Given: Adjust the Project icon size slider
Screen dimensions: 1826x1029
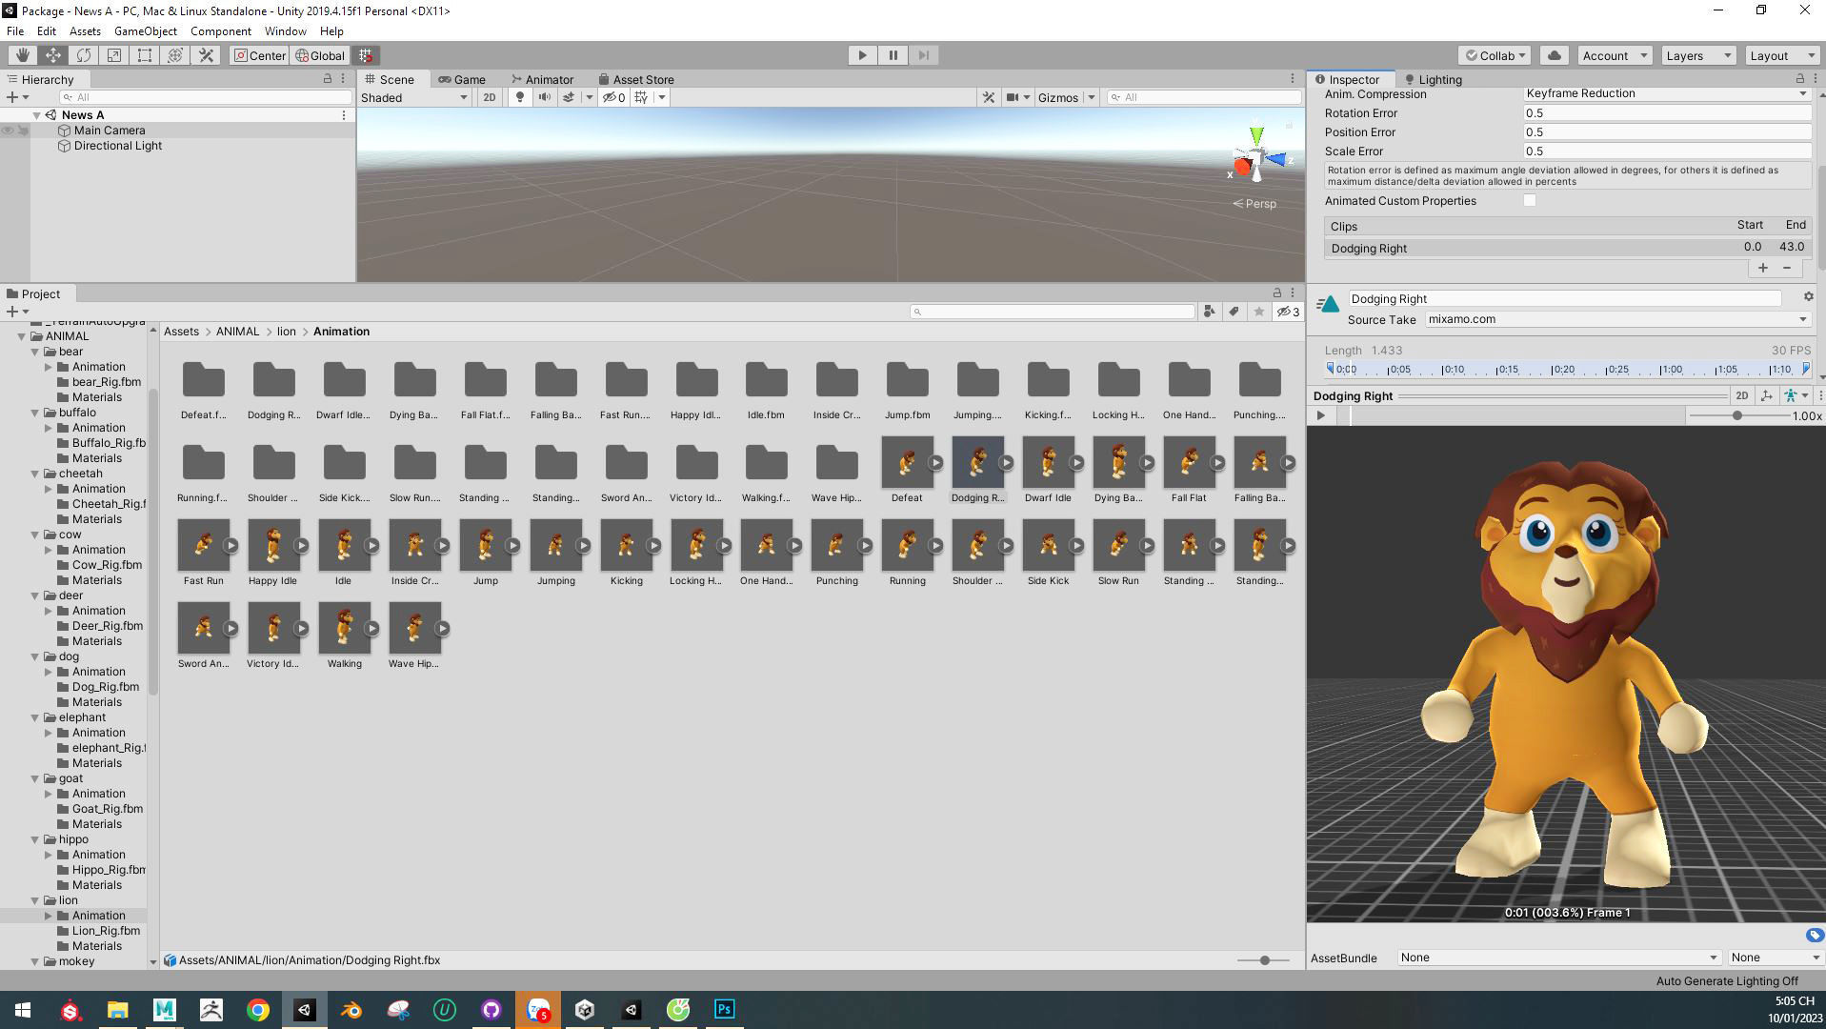Looking at the screenshot, I should click(x=1264, y=960).
